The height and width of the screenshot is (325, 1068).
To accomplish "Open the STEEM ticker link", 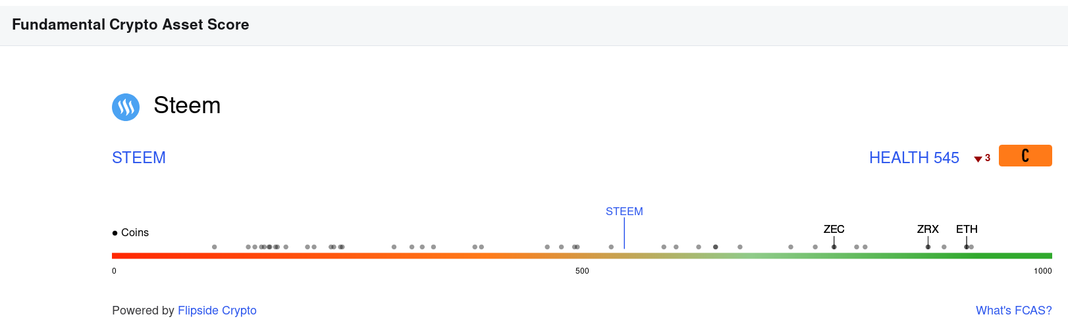I will point(139,158).
